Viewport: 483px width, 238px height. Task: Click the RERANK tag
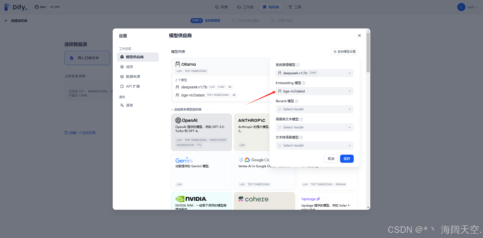pos(341,185)
